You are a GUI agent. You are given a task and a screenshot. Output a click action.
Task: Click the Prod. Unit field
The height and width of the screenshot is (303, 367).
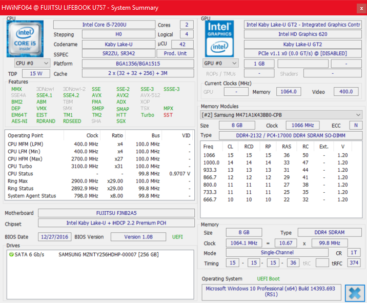coord(175,54)
